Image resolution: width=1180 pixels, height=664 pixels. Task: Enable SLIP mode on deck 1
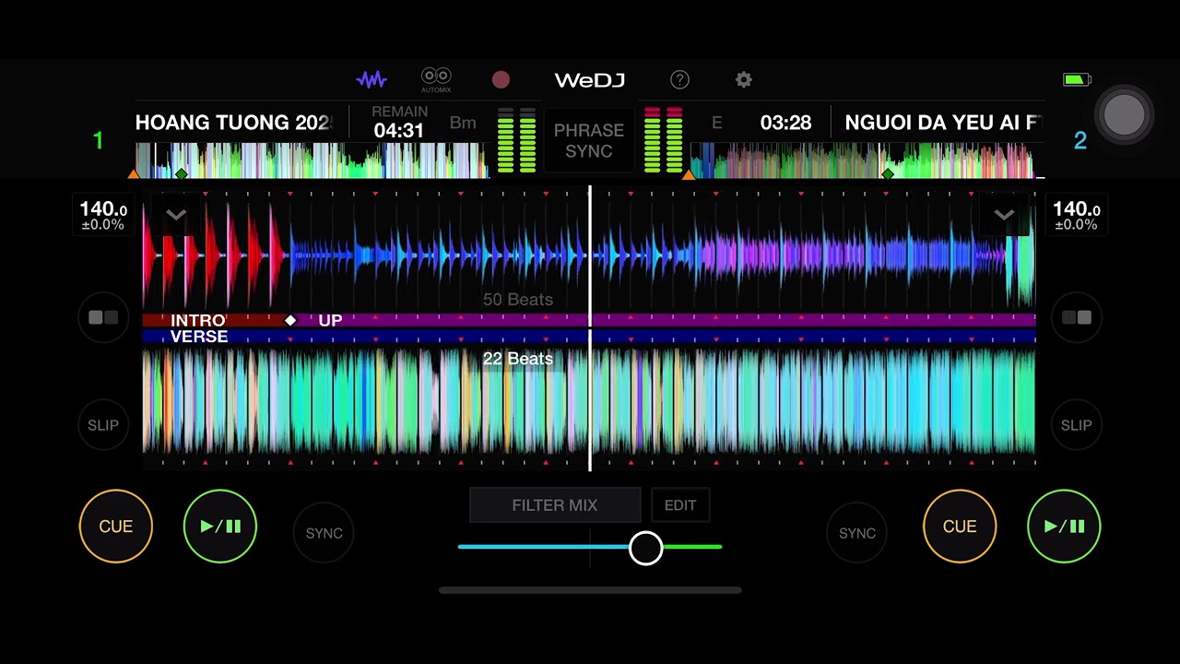point(103,425)
